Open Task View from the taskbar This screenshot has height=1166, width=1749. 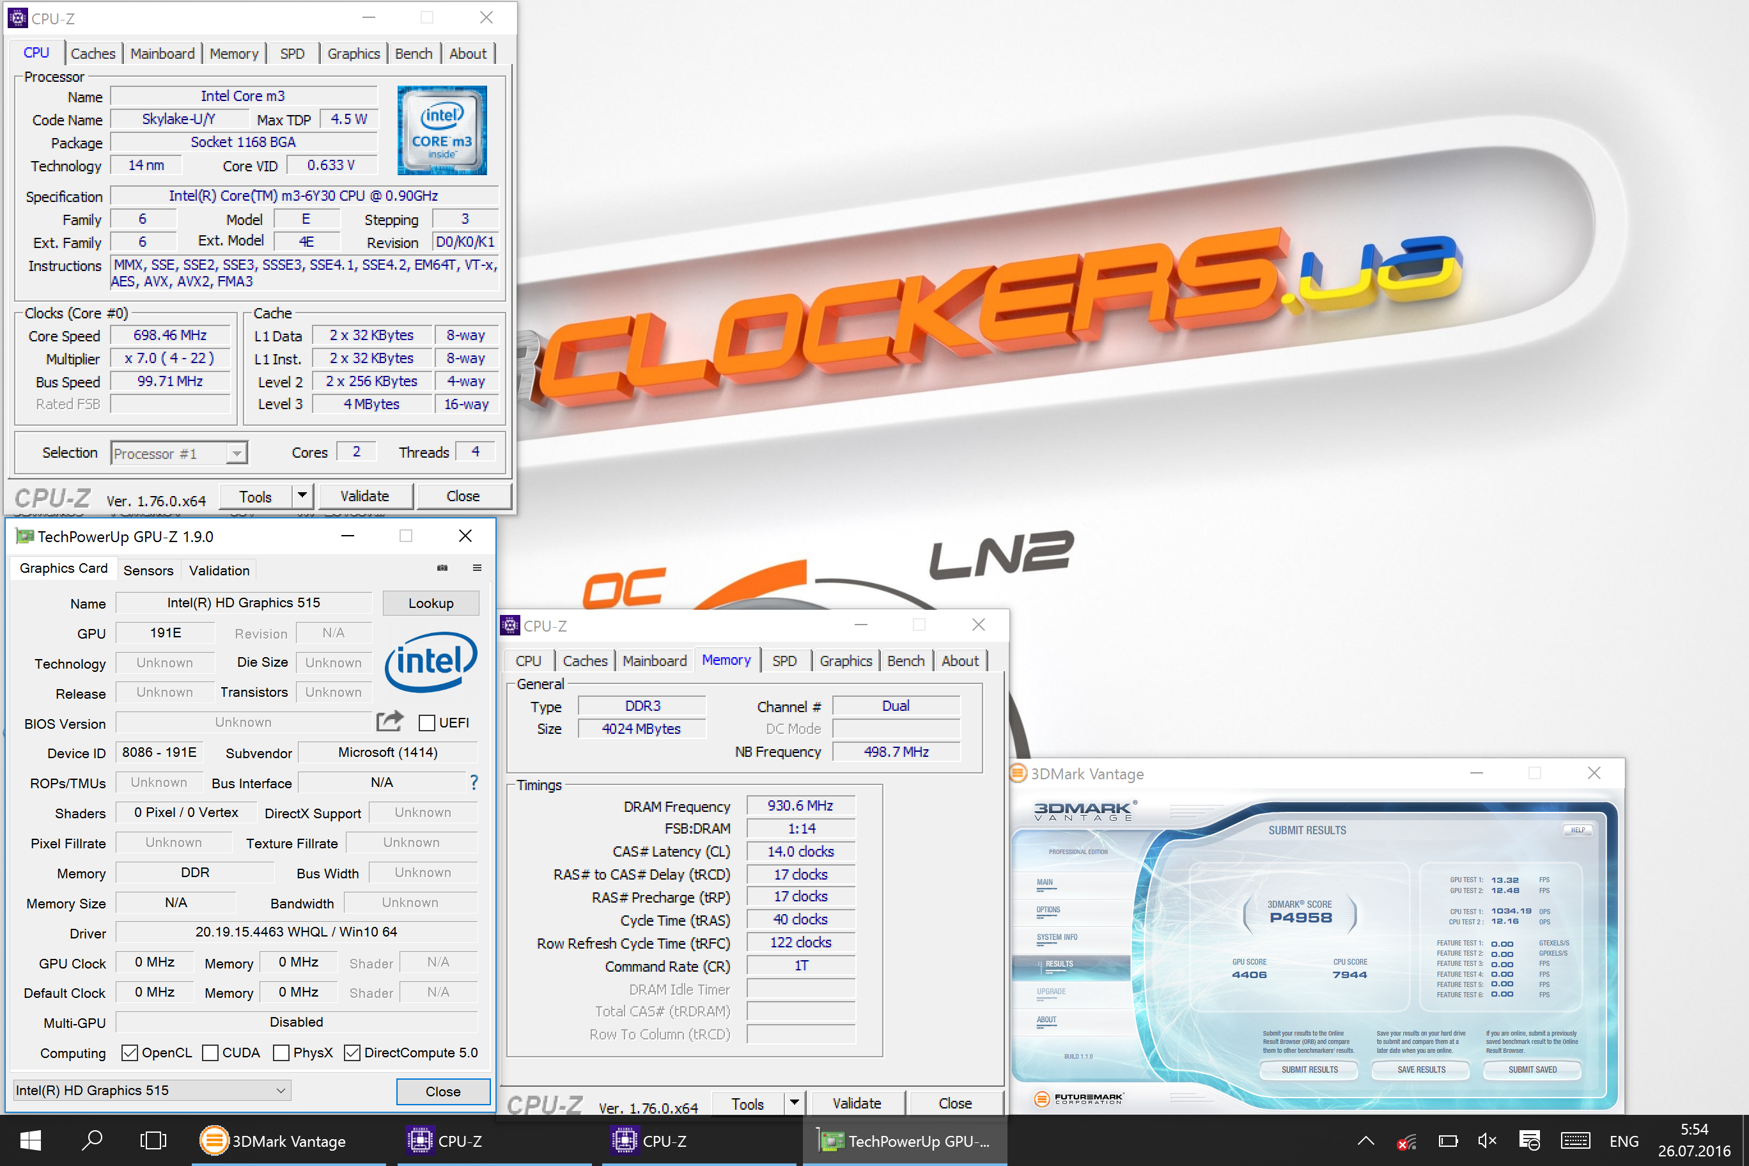tap(153, 1140)
